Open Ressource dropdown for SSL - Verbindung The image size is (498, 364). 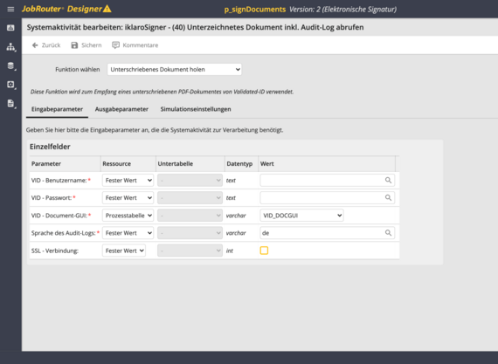coord(124,251)
